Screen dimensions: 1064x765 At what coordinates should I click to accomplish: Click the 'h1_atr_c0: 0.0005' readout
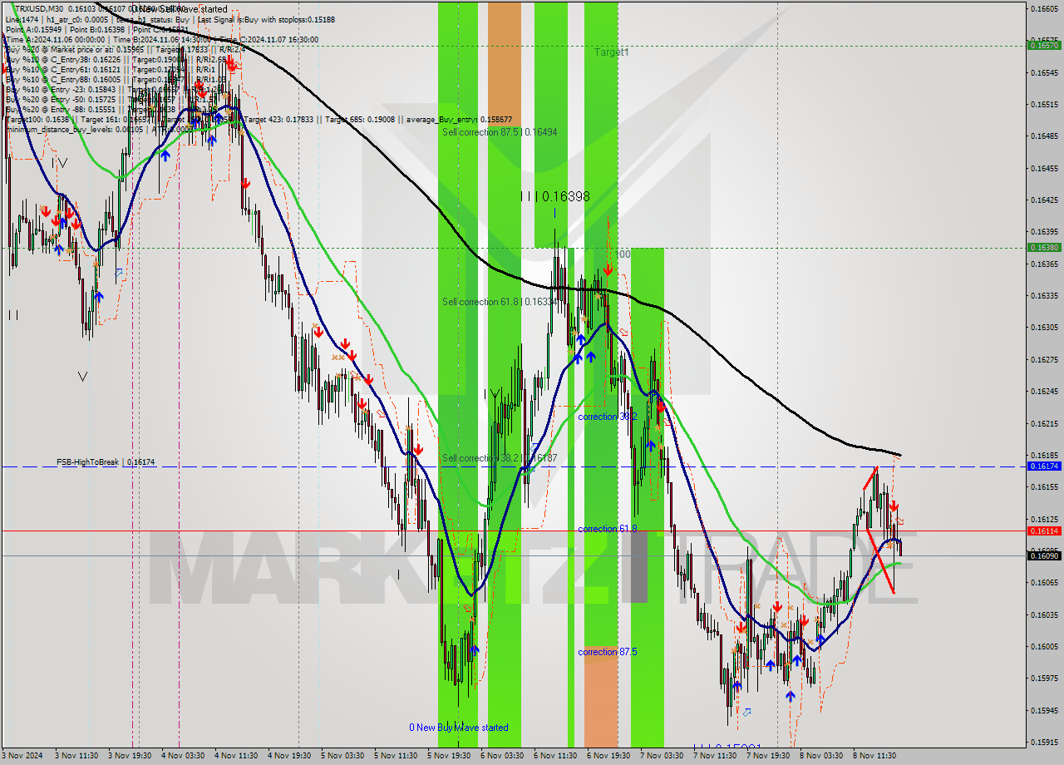(78, 19)
